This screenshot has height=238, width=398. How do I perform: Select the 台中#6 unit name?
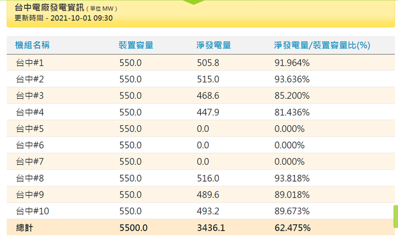(x=30, y=145)
